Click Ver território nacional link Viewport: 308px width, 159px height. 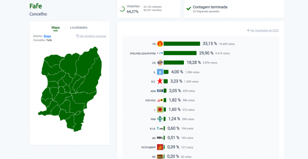click(91, 36)
